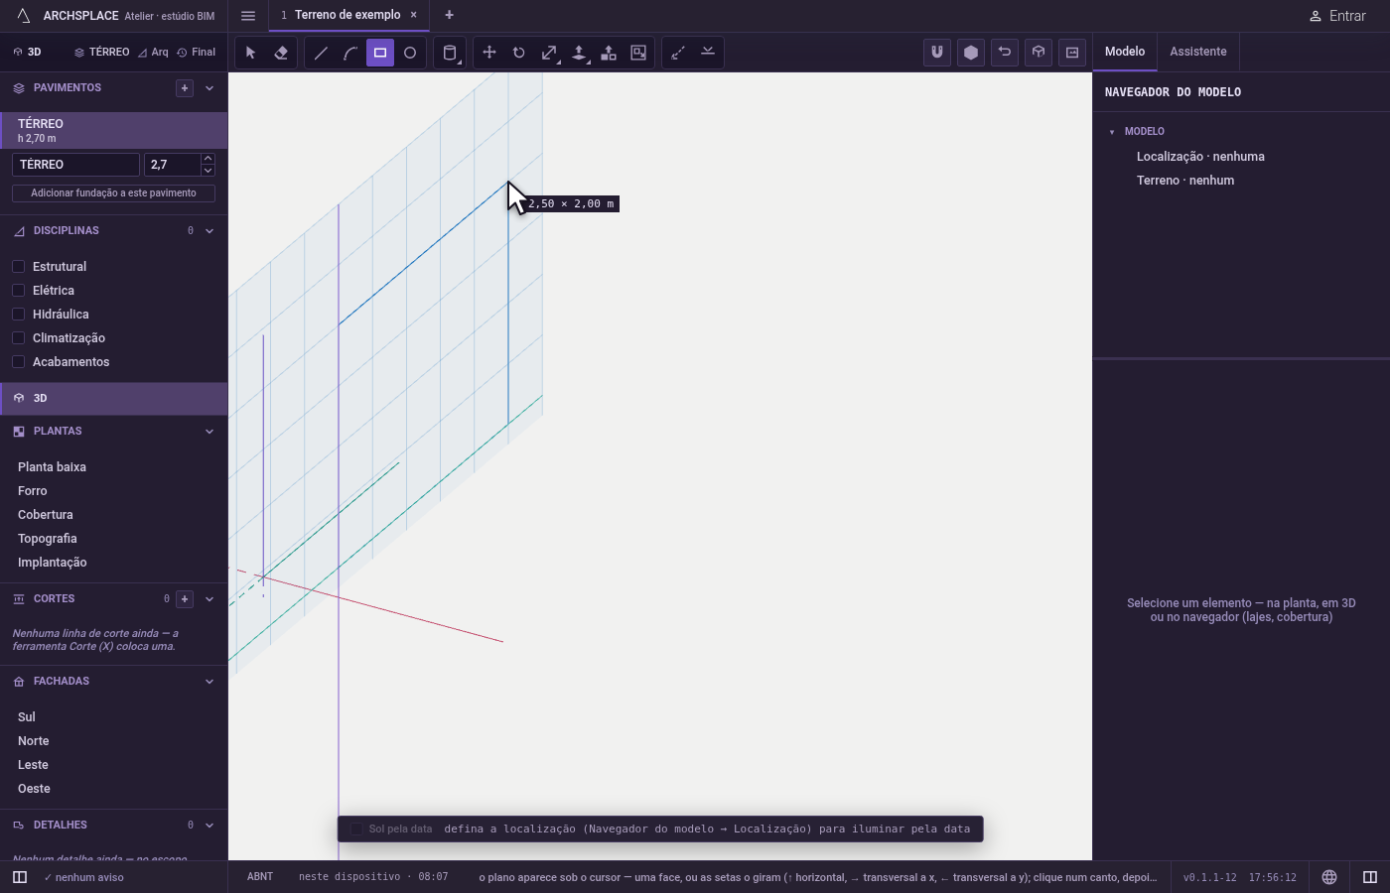Screen dimensions: 1390x893
Task: Choose the arc drawing tool
Action: pyautogui.click(x=350, y=53)
